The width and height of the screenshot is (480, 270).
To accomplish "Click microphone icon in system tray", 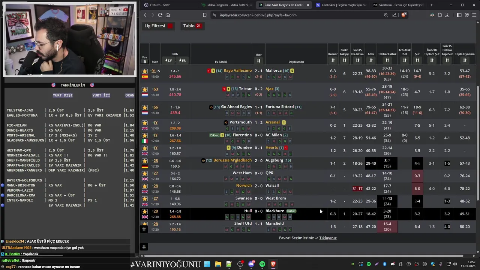I will click(x=441, y=264).
